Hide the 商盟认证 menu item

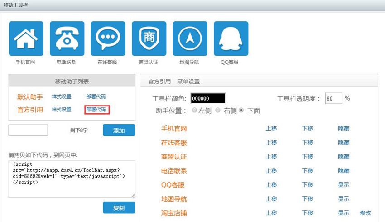click(x=343, y=157)
